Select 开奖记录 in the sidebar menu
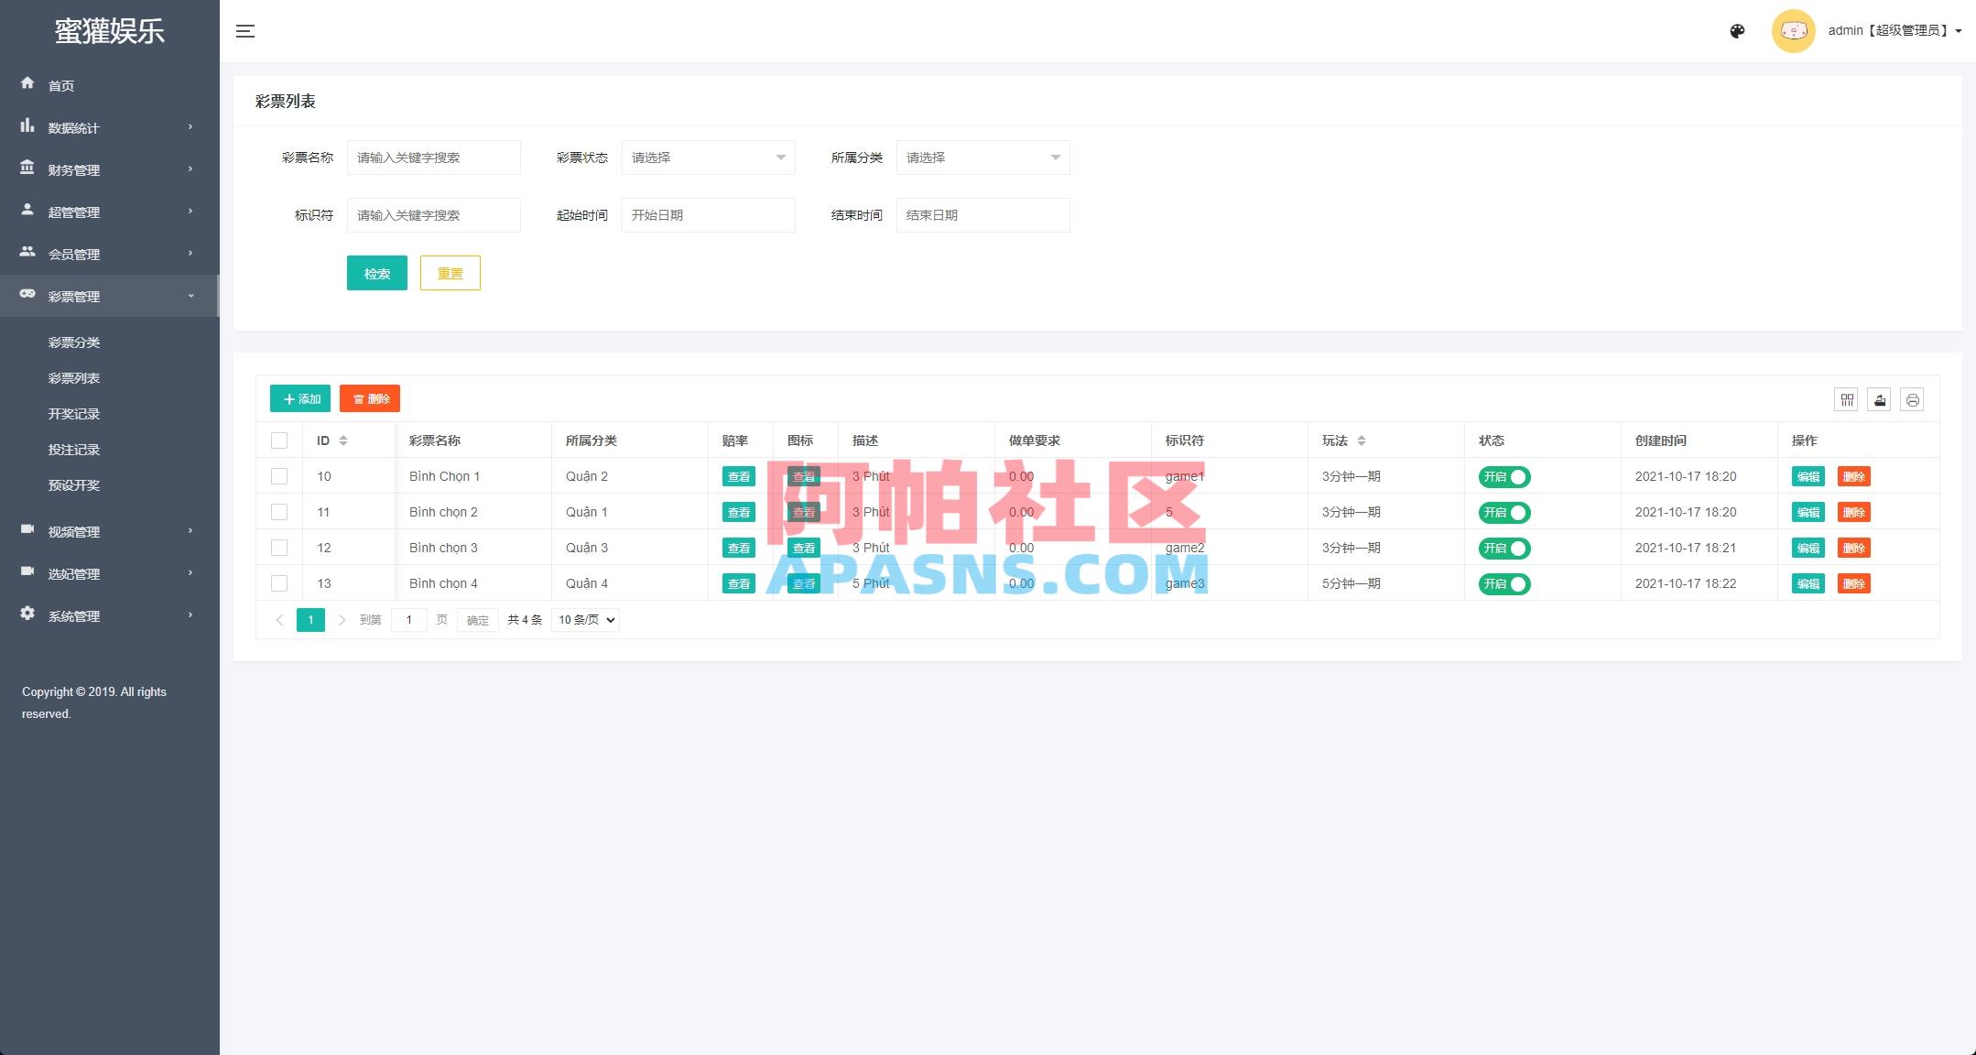The width and height of the screenshot is (1976, 1055). pyautogui.click(x=75, y=413)
